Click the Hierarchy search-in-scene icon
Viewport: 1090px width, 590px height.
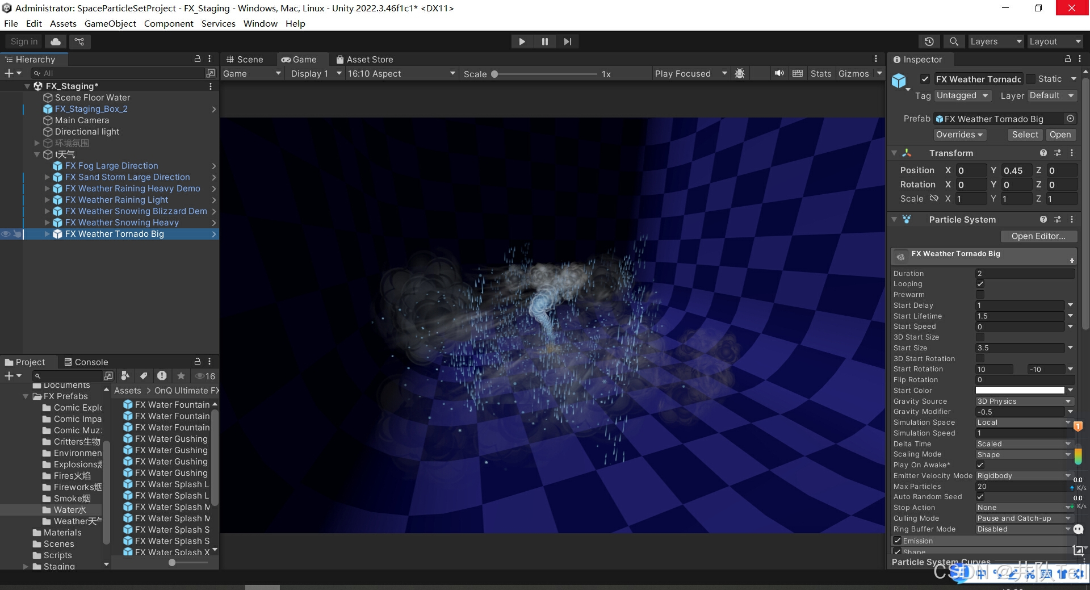coord(211,73)
